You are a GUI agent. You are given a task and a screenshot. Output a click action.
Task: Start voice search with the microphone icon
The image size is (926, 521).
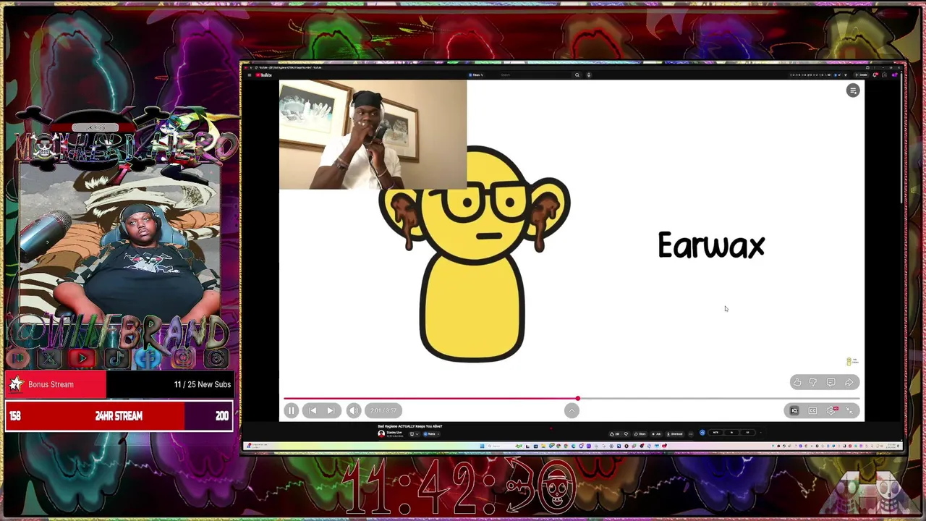(589, 75)
